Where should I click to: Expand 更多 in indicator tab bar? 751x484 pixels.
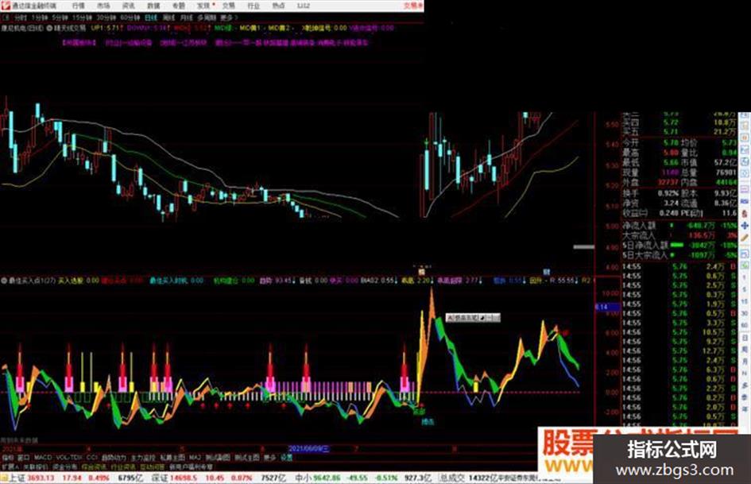[270, 458]
